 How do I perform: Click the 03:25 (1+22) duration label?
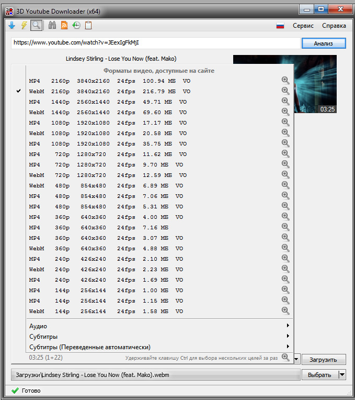46,358
